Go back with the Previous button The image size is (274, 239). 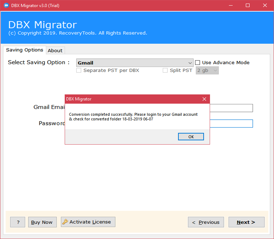(x=206, y=222)
